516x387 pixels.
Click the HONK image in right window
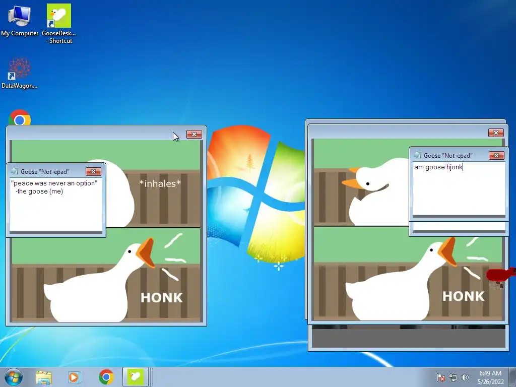408,273
